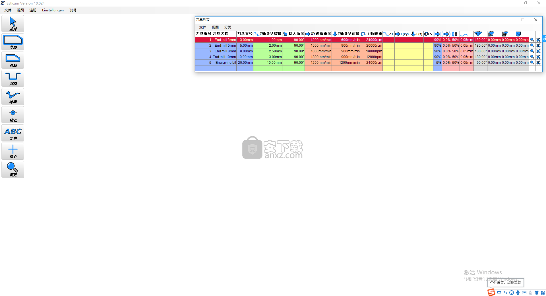
Task: Edit the 1500mm/min XY feed cell
Action: pyautogui.click(x=318, y=46)
